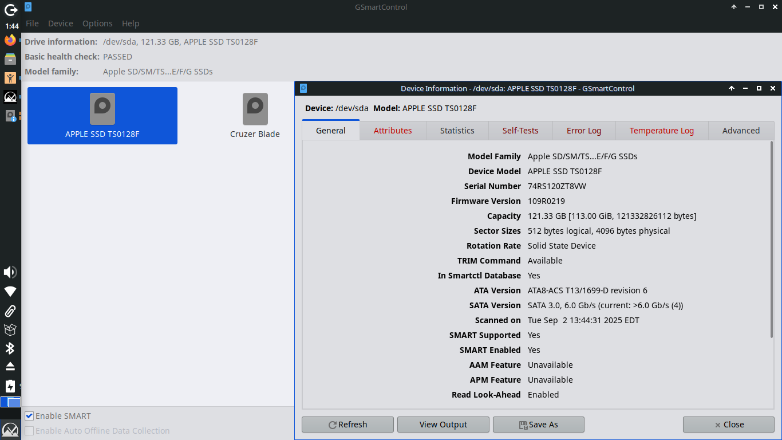Screen dimensions: 782x440
Task: Open Firefox from the left panel
Action: (10, 40)
